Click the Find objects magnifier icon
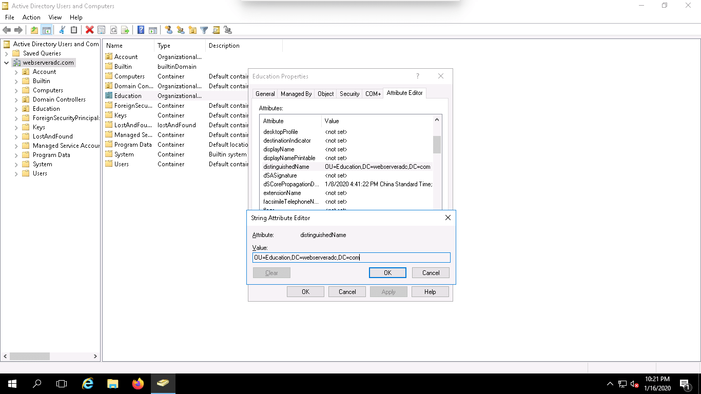Viewport: 701px width, 394px height. point(216,30)
